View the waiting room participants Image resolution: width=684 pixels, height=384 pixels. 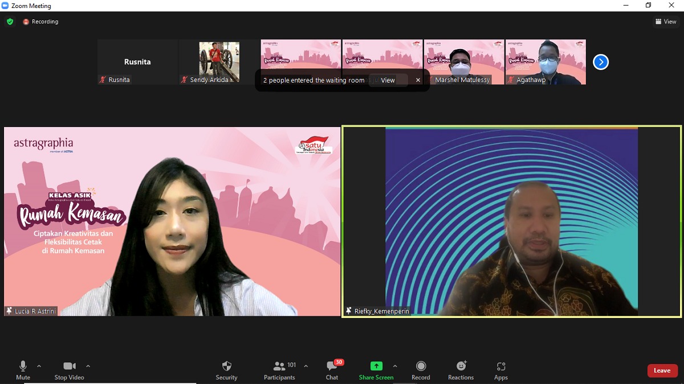point(388,80)
